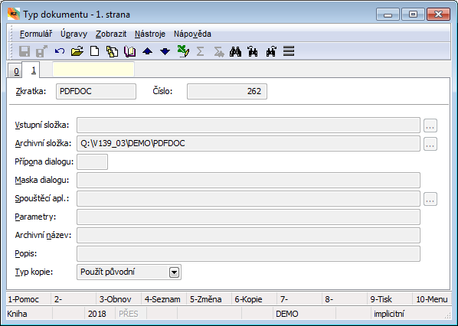458x326 pixels.
Task: Click the Sigma sum icon
Action: pyautogui.click(x=200, y=52)
